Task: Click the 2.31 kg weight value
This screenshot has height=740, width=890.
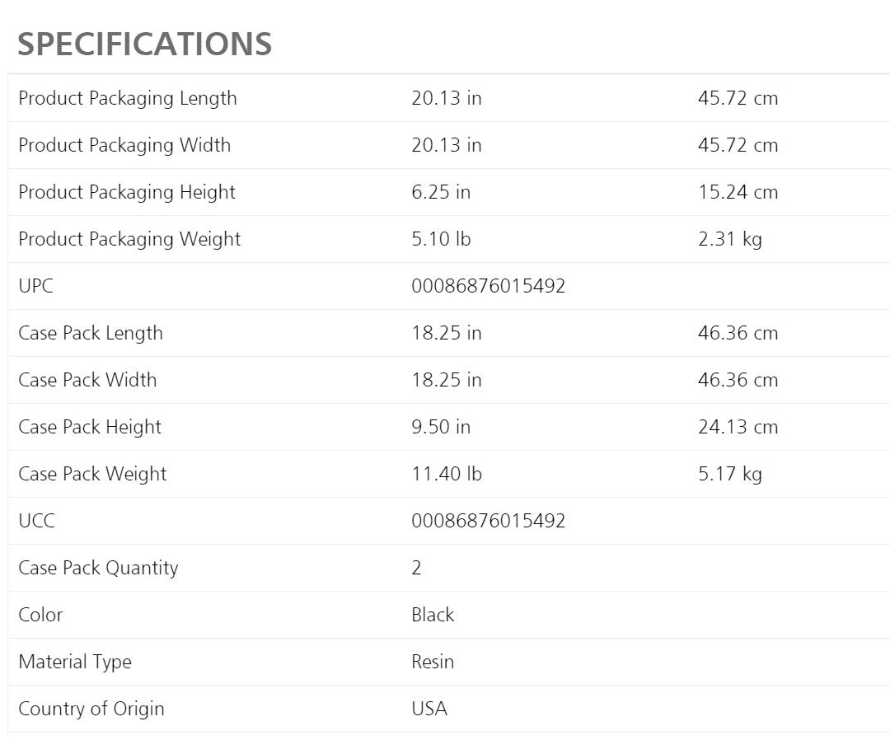Action: [x=729, y=239]
